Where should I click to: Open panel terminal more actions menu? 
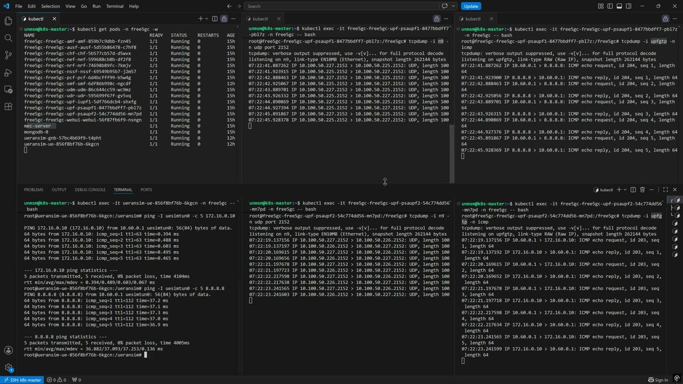pos(652,189)
